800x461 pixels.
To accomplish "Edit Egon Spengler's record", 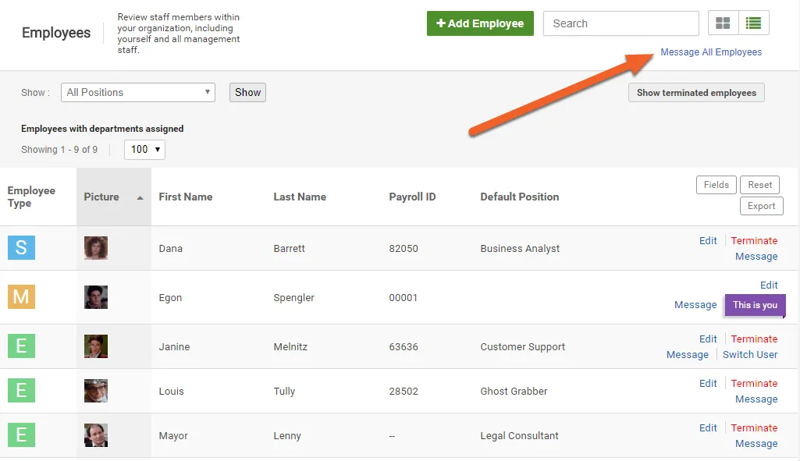I will tap(769, 285).
